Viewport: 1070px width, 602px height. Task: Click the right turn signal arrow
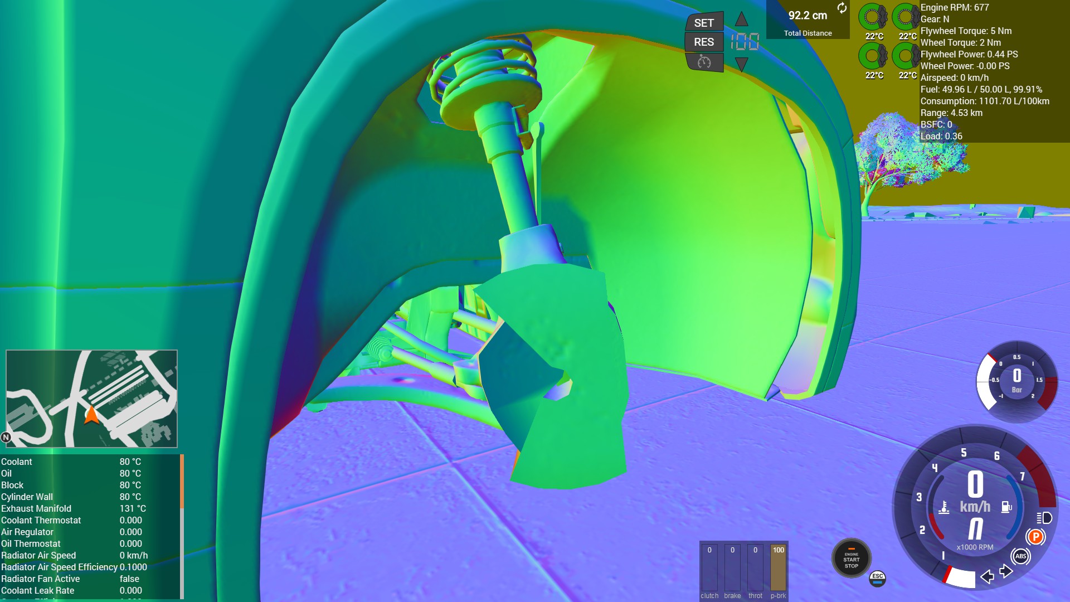[x=1005, y=571]
